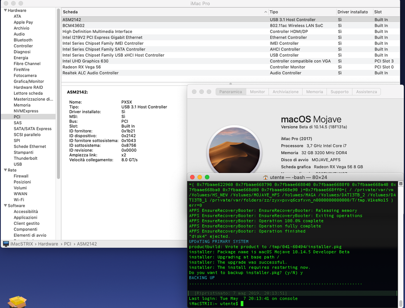Select the highlighted PCI sidebar item
405x308 pixels.
(28, 117)
